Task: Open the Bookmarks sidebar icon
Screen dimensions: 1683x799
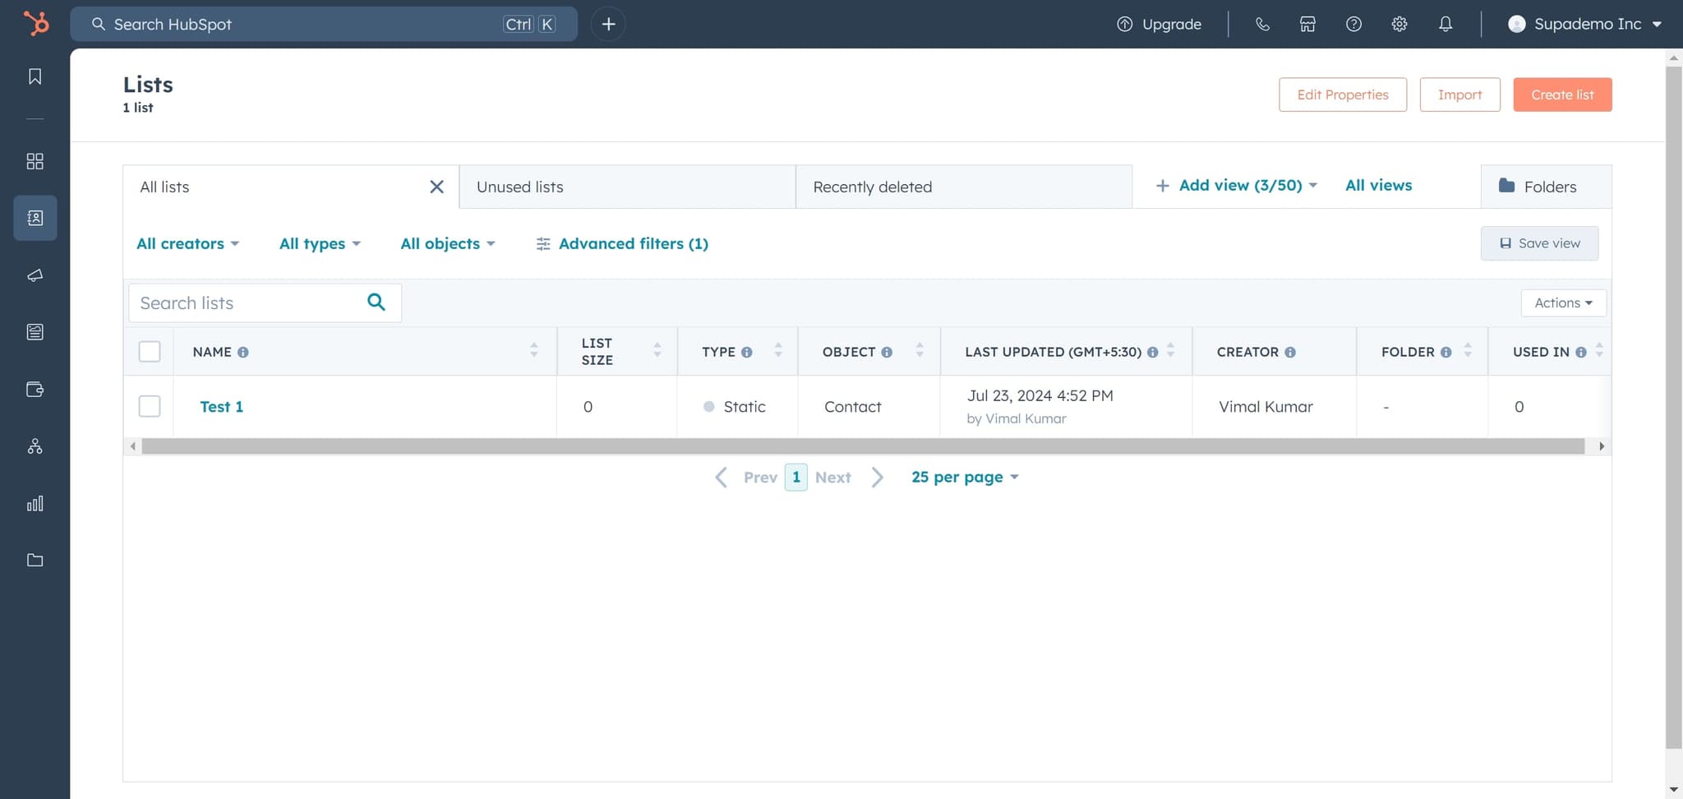Action: pyautogui.click(x=35, y=76)
